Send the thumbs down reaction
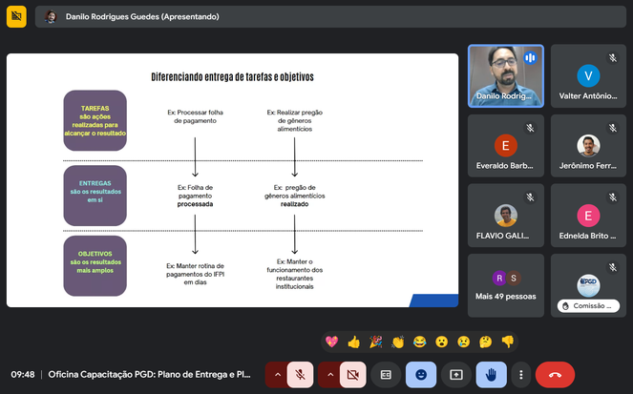This screenshot has width=633, height=394. pos(508,341)
